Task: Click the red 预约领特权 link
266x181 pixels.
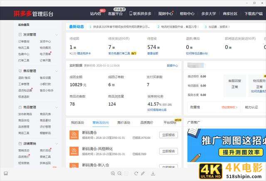Action: 229,107
